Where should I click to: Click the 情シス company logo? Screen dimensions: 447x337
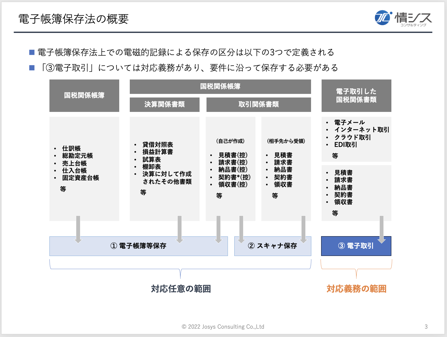click(x=403, y=18)
